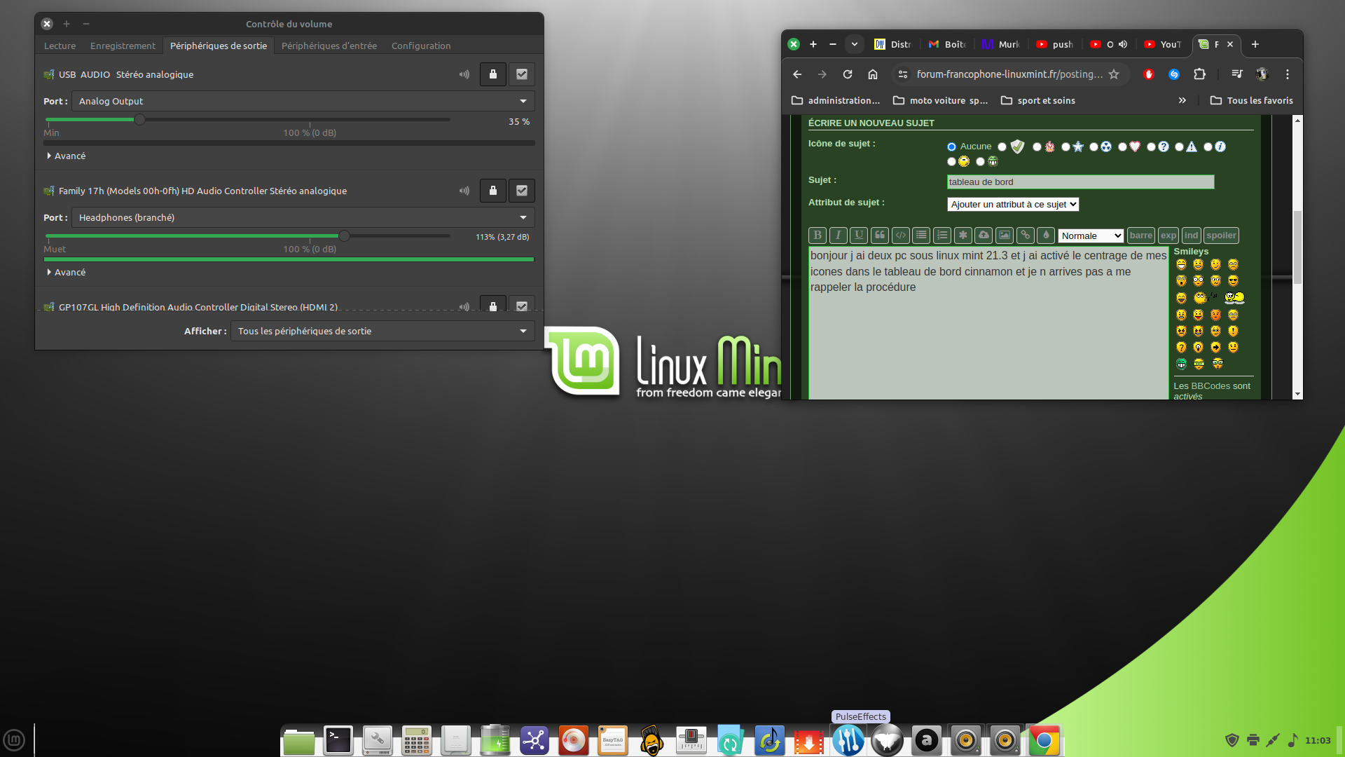
Task: Insert a URL link in the post editor
Action: point(1026,236)
